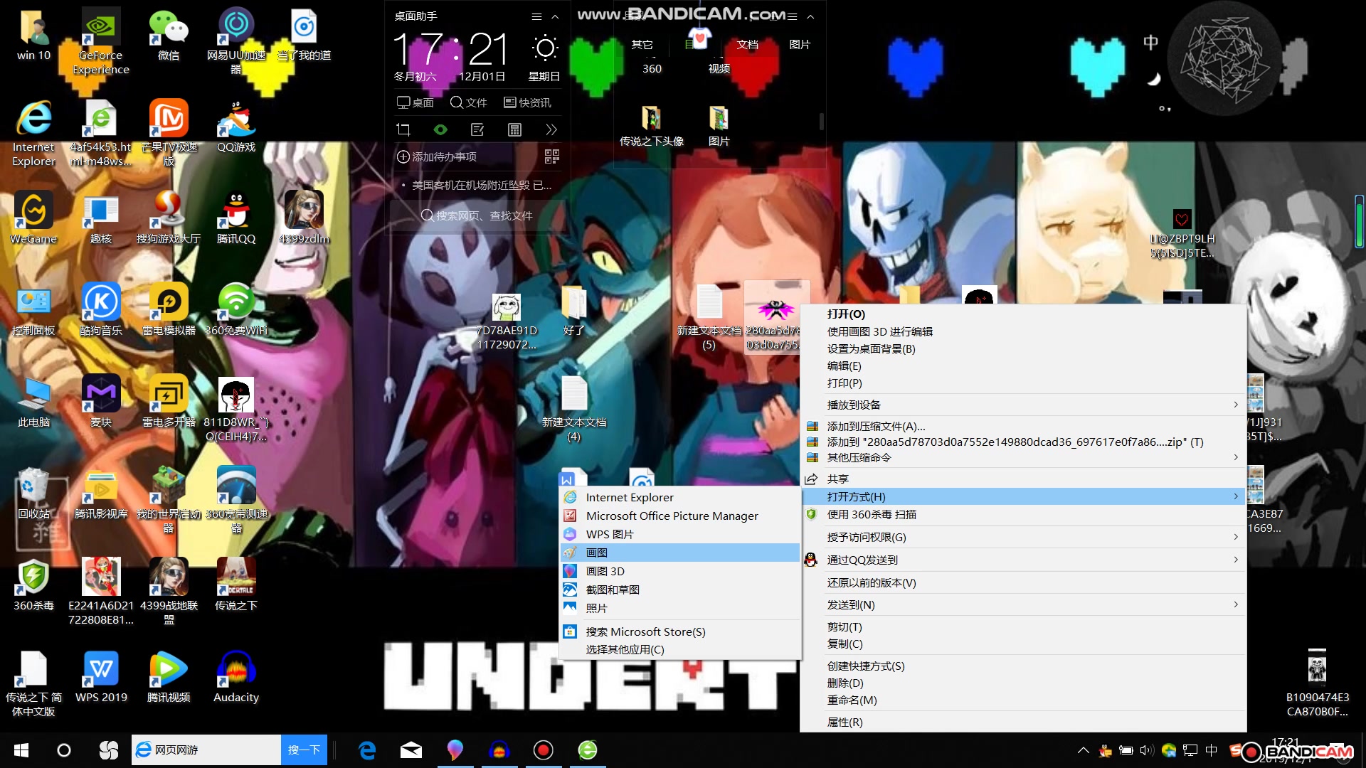The width and height of the screenshot is (1366, 768).
Task: Select 画图 3D in the Open-with submenu
Action: point(680,571)
